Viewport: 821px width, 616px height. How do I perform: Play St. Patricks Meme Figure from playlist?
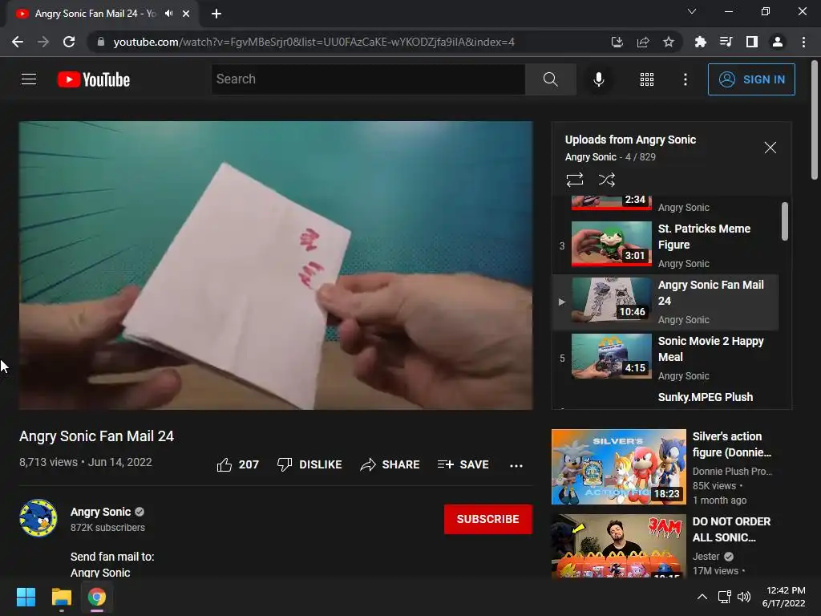(665, 245)
